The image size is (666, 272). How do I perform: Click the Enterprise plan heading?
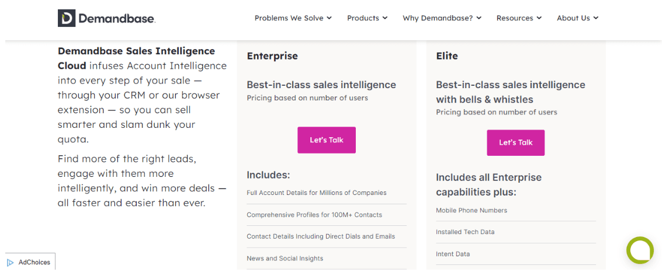click(272, 56)
